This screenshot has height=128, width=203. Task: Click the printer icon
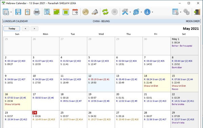[x=37, y=12]
